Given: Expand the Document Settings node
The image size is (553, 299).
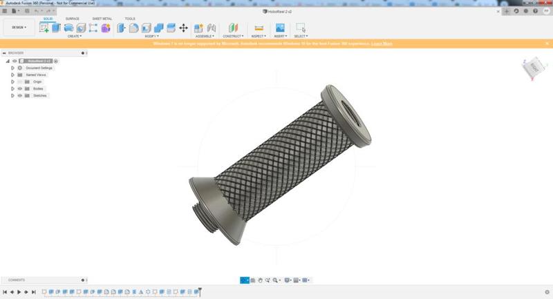Looking at the screenshot, I should point(12,68).
